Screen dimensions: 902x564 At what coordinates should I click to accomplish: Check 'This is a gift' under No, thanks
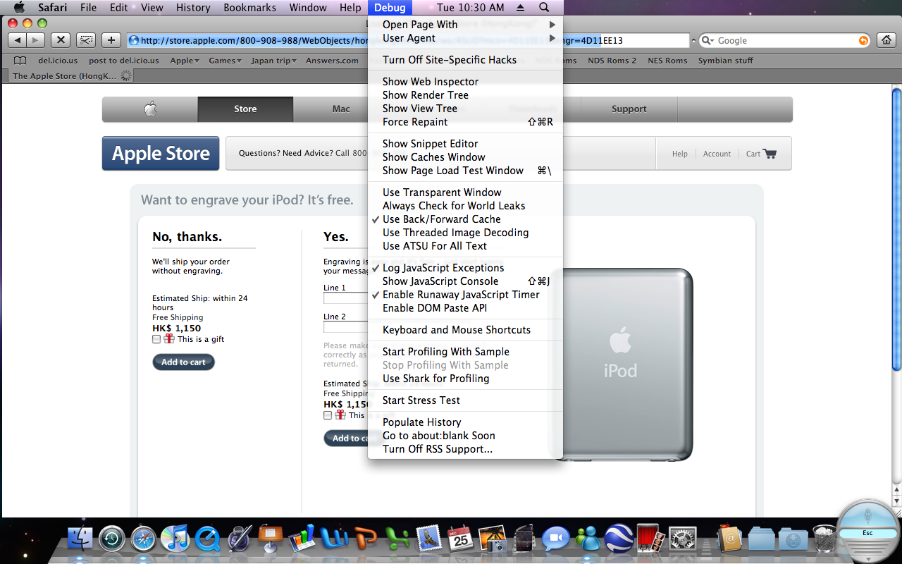coord(156,339)
